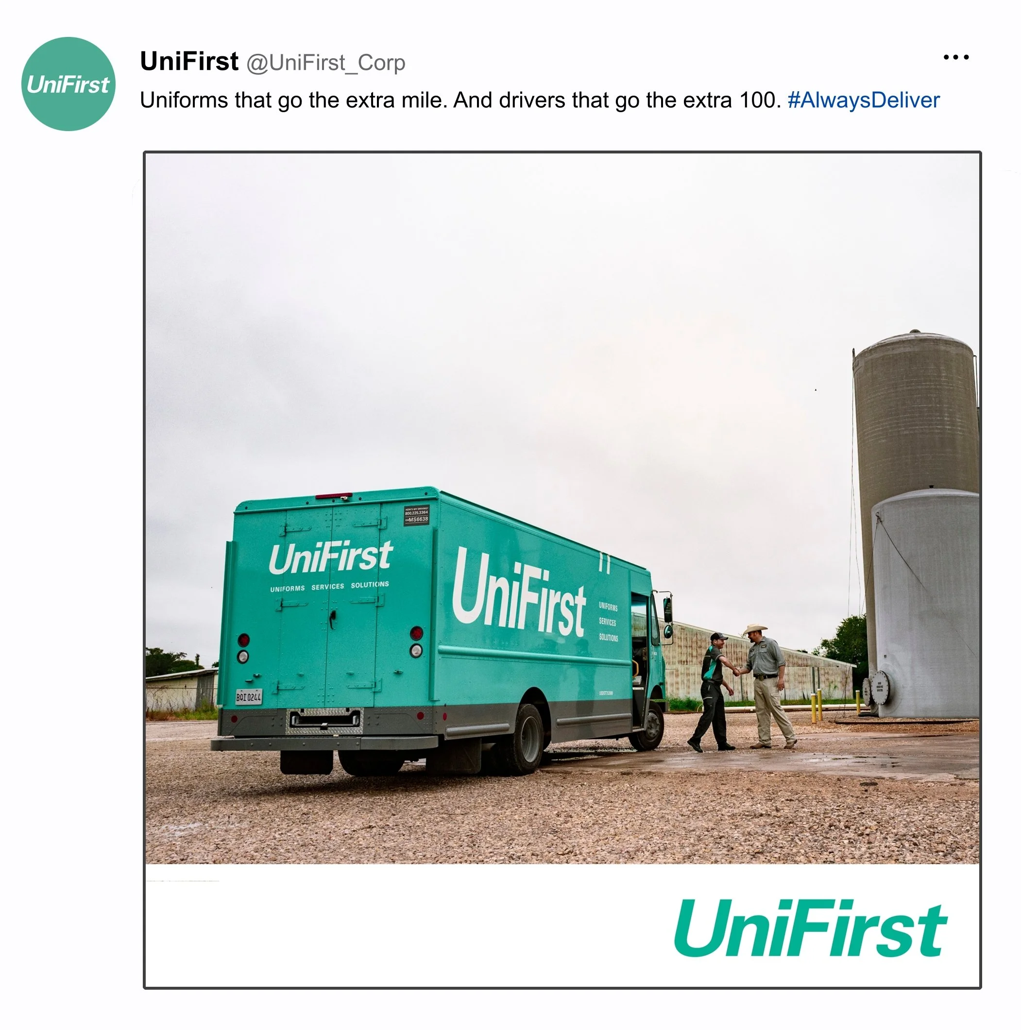Click the man wearing the cowboy hat
The height and width of the screenshot is (1030, 1021).
(766, 686)
